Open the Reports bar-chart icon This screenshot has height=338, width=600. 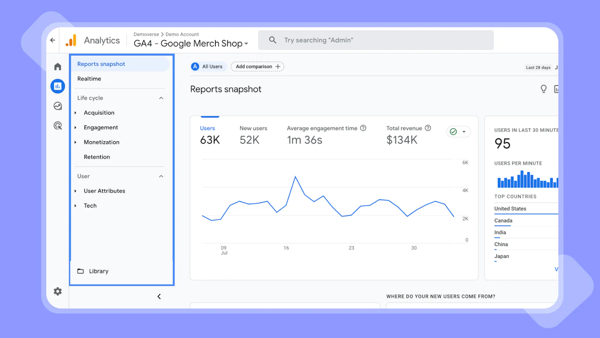[x=58, y=86]
